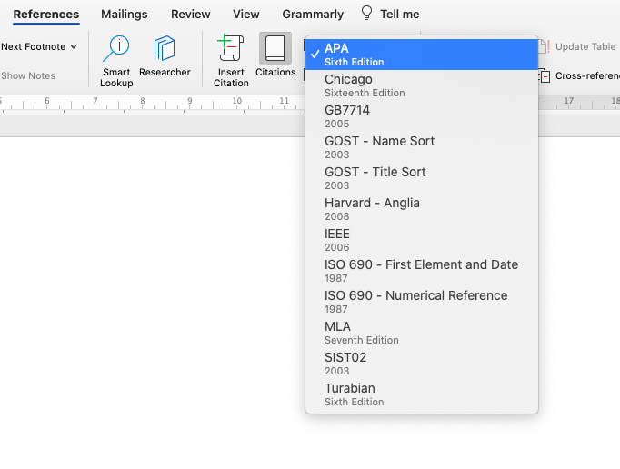The width and height of the screenshot is (620, 469).
Task: Open the Researcher pane
Action: click(x=165, y=55)
